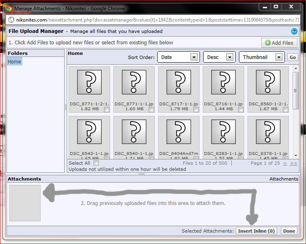This screenshot has height=244, width=306.
Task: Jump to last page with >> link
Action: tap(293, 163)
